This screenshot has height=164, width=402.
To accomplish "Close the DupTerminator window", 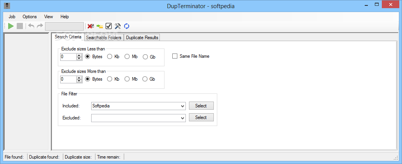I will pos(390,4).
